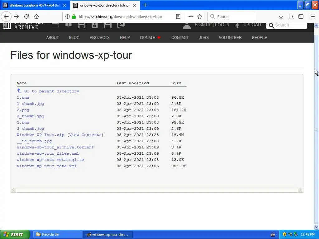Open Internet Archive web section icon
This screenshot has width=319, height=239.
click(x=55, y=25)
